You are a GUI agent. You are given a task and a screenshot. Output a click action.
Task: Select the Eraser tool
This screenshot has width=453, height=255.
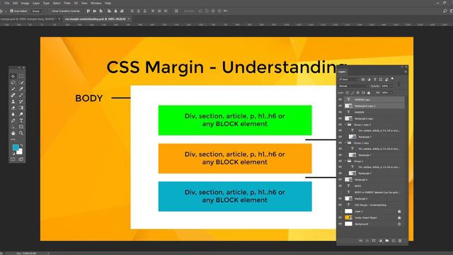click(13, 108)
